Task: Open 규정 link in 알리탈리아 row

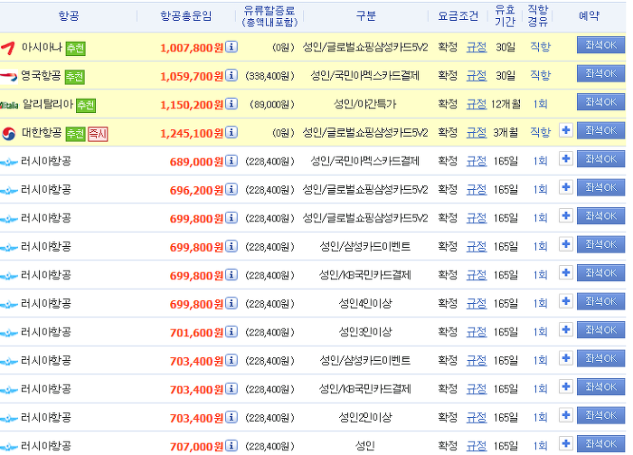Action: click(477, 104)
